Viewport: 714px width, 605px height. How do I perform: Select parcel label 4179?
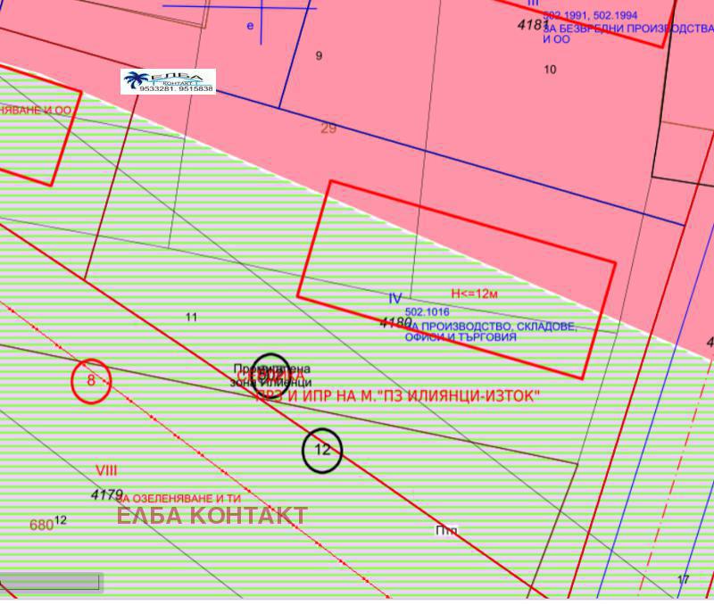click(106, 493)
